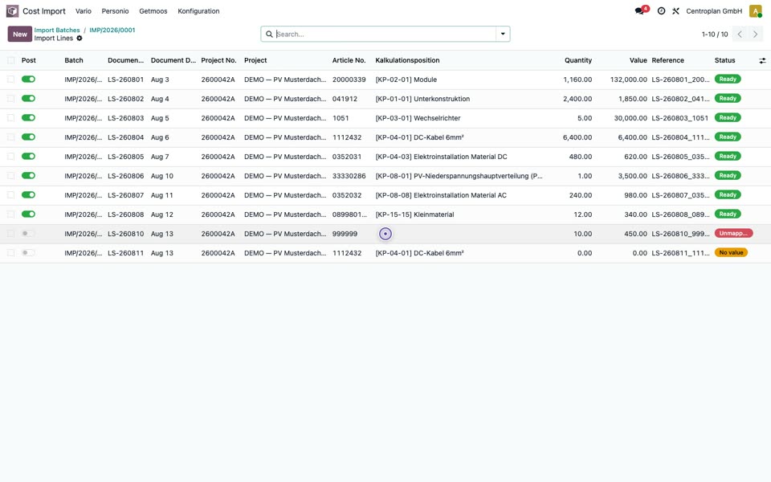This screenshot has width=771, height=482.
Task: Enable Post switch for LS-260810 row
Action: (29, 234)
